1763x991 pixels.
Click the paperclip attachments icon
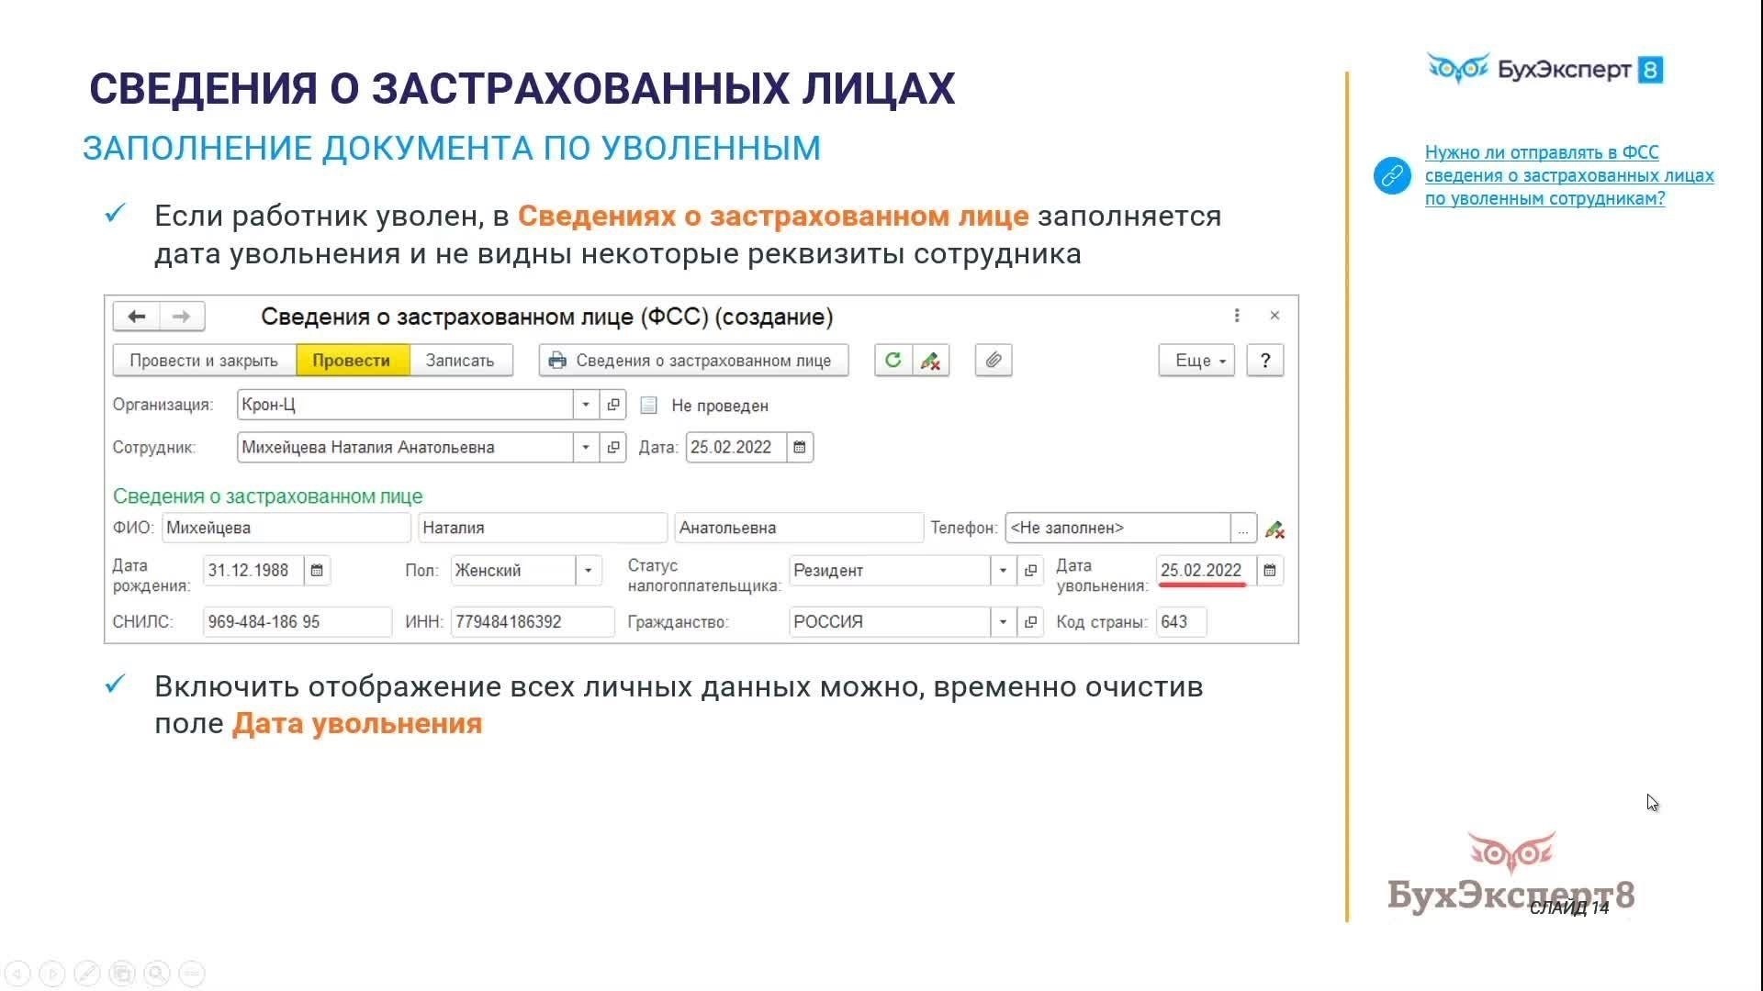point(994,361)
